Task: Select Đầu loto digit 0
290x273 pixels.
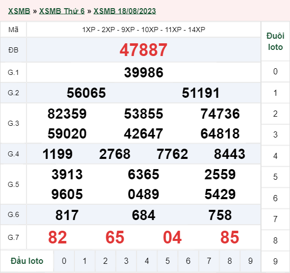Action: (64, 261)
